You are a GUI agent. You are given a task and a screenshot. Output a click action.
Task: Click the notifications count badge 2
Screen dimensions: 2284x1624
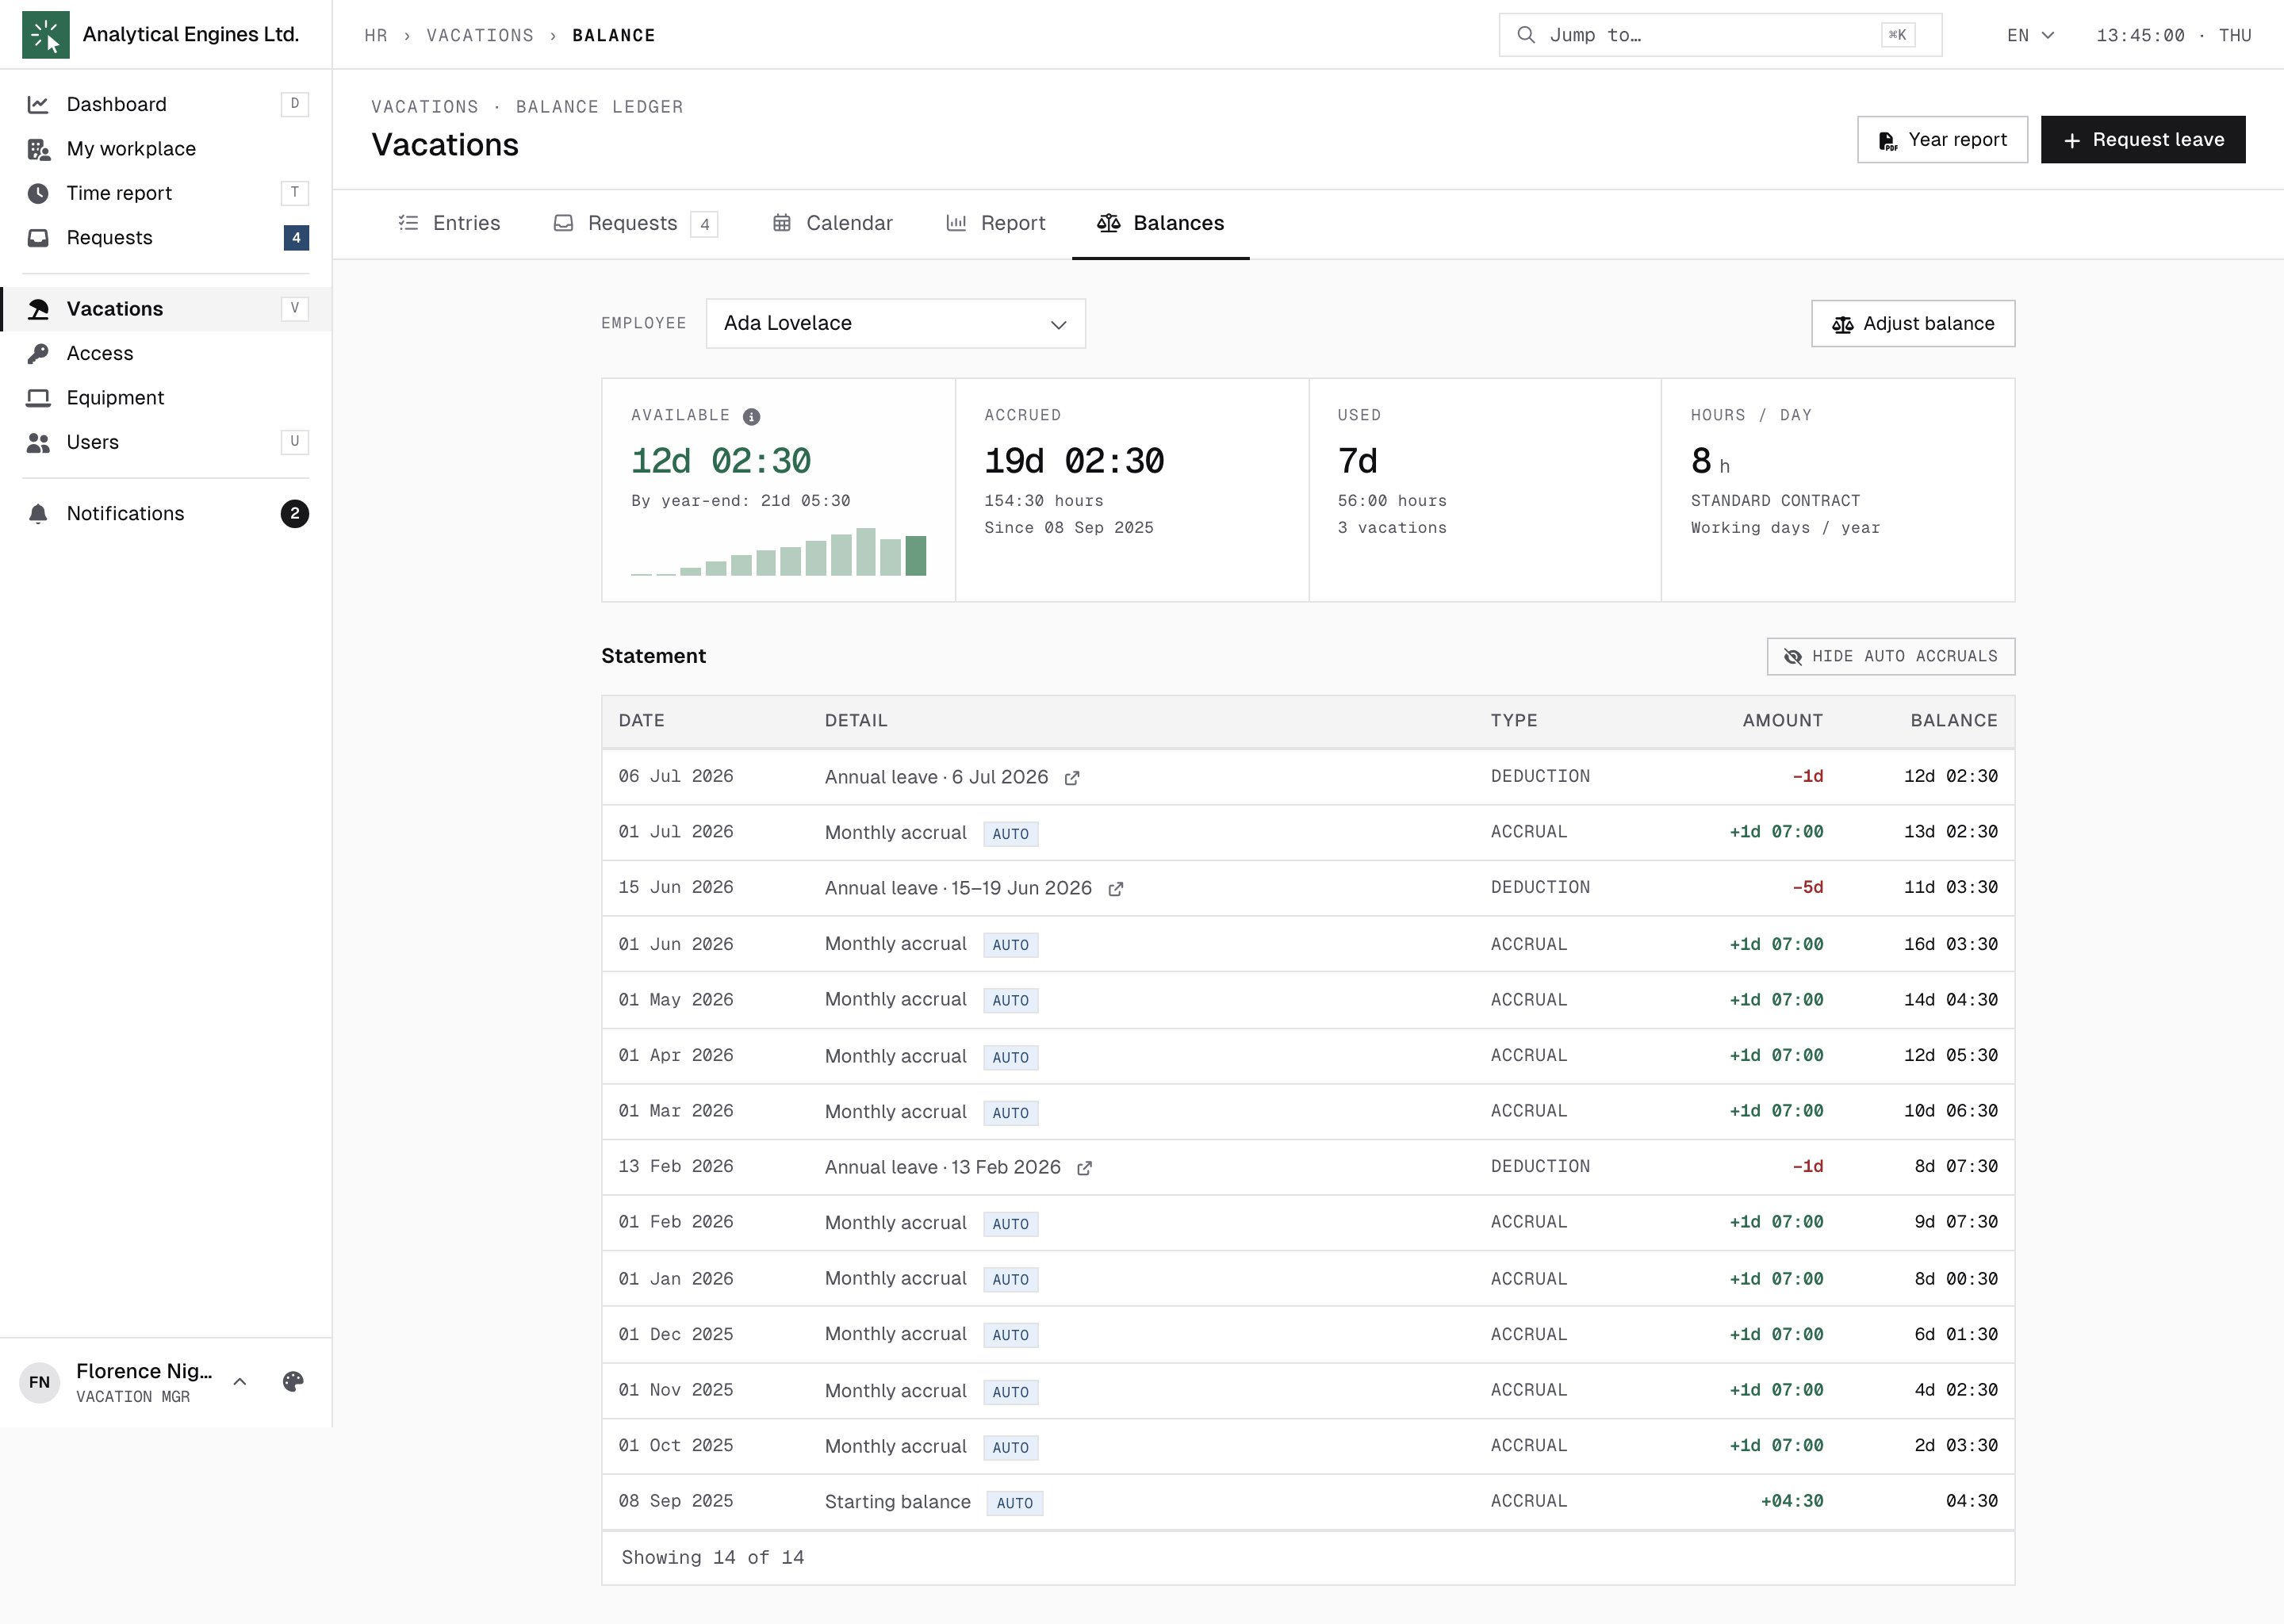(x=295, y=514)
